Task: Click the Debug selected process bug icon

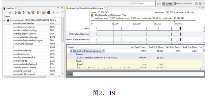Action: [10, 13]
